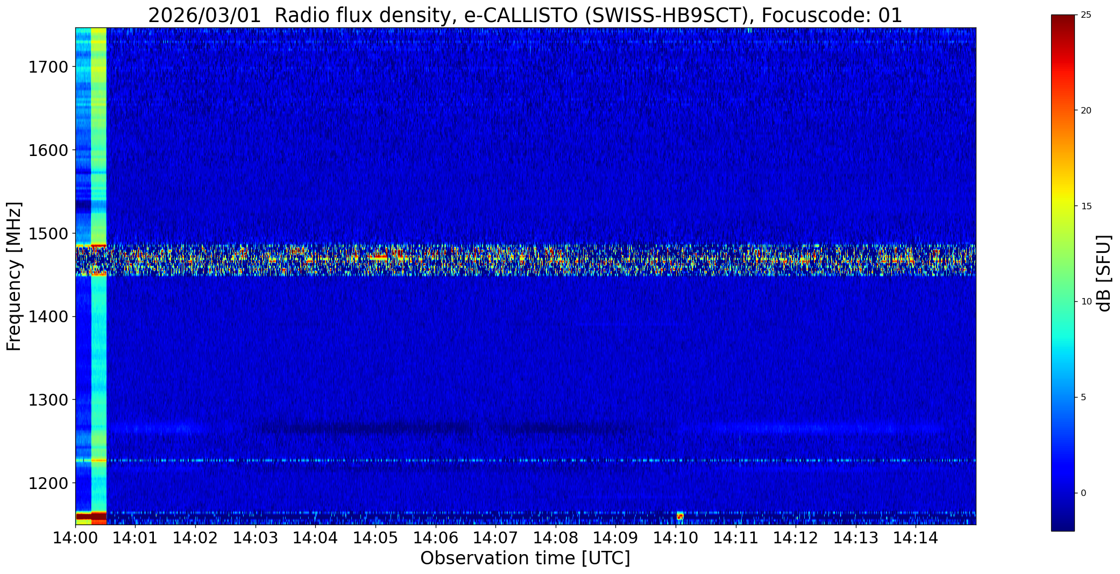Click the 14:10 time tick label

[x=676, y=537]
